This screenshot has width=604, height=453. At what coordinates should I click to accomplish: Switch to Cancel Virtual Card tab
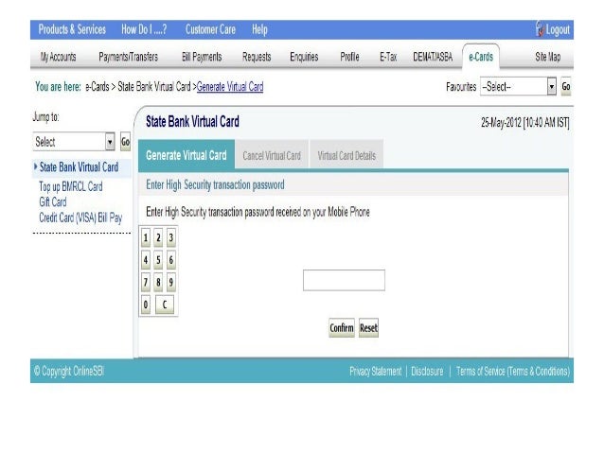(272, 155)
